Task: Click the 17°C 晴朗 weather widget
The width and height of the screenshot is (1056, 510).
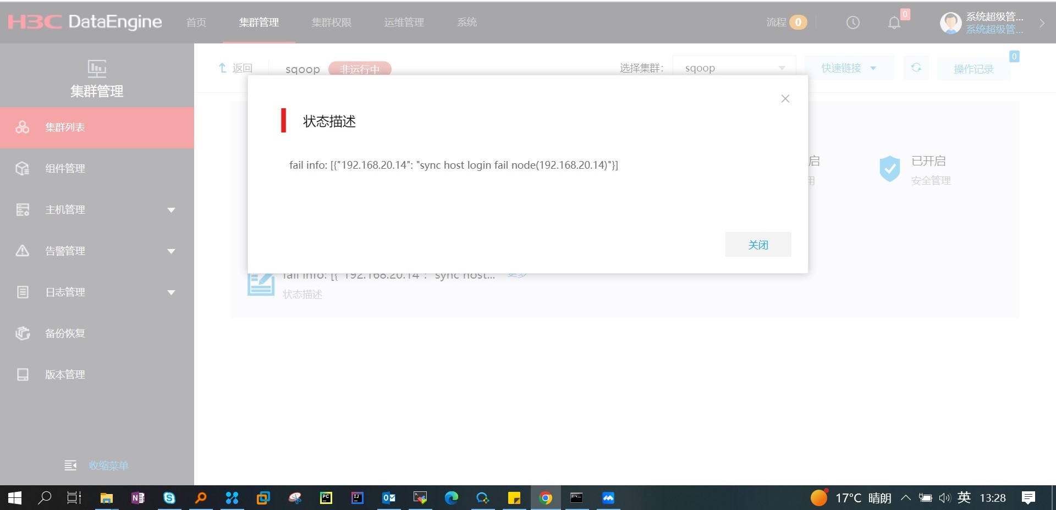Action: pos(851,498)
